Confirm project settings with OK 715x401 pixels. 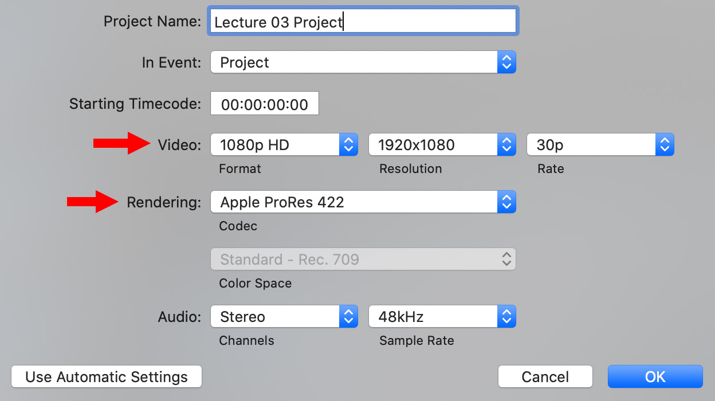click(x=655, y=376)
